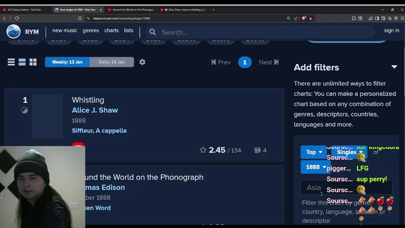
Task: Open the Singles release type dropdown
Action: point(349,152)
